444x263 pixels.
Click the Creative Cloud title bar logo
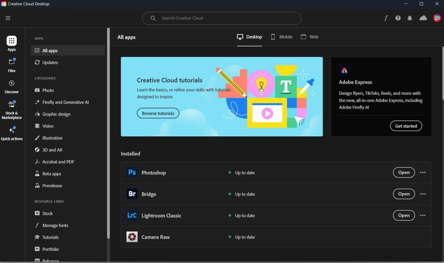pos(4,4)
